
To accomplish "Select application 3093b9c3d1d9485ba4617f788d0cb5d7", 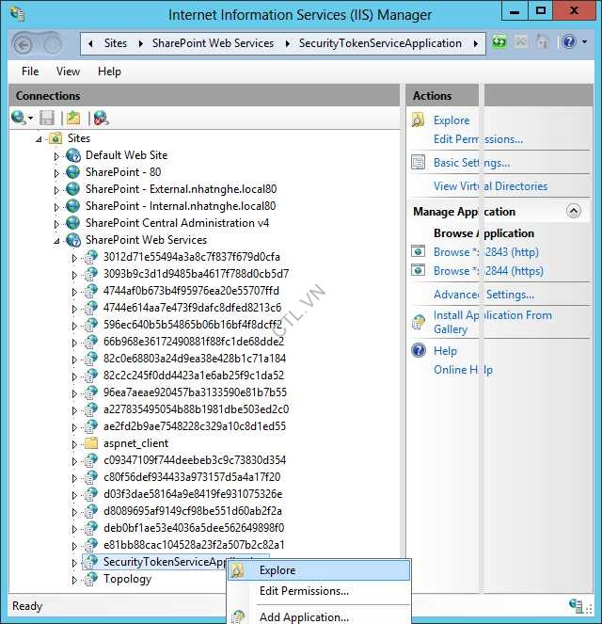I will tap(196, 274).
